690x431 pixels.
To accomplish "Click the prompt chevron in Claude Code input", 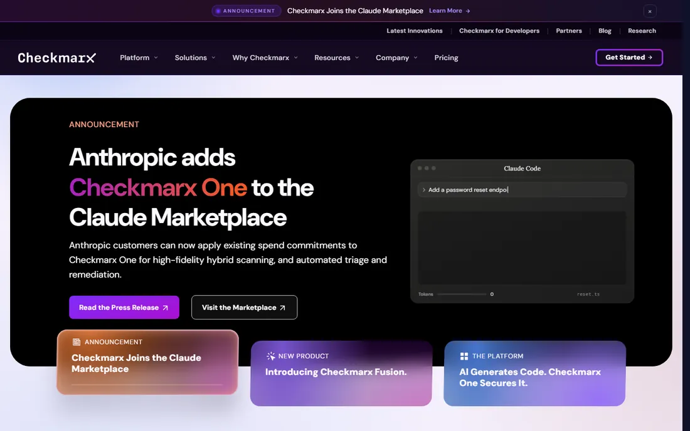I will click(x=424, y=190).
